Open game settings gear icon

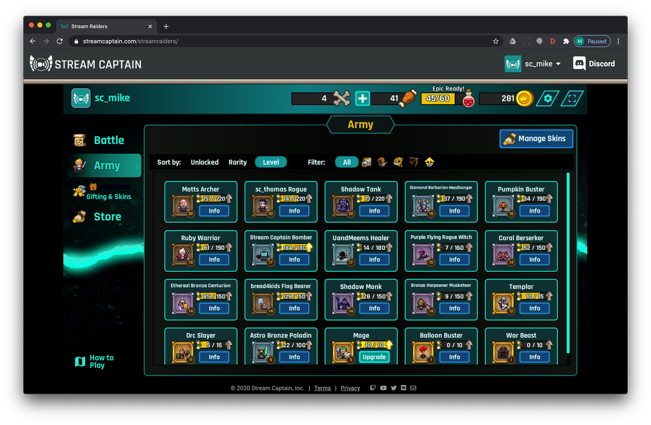(x=548, y=99)
